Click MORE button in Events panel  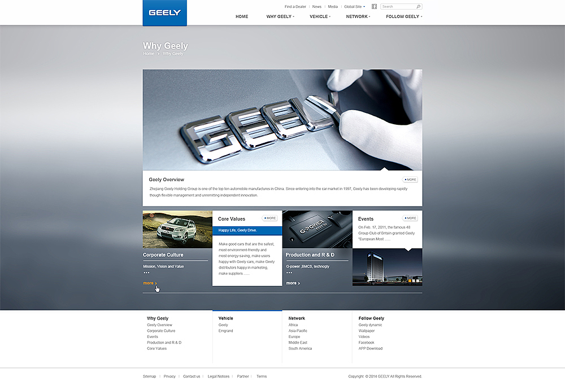[410, 218]
